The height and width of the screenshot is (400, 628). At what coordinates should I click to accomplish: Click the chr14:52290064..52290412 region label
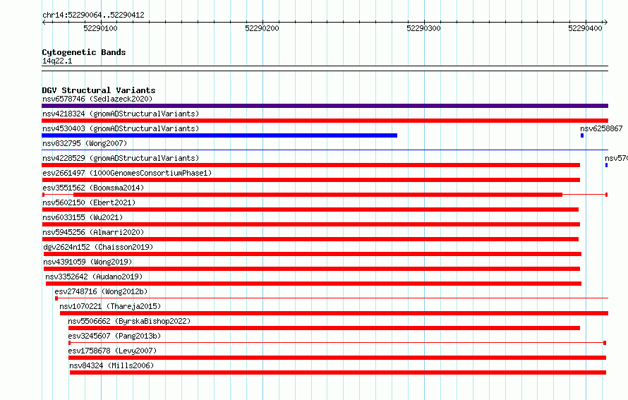(93, 15)
